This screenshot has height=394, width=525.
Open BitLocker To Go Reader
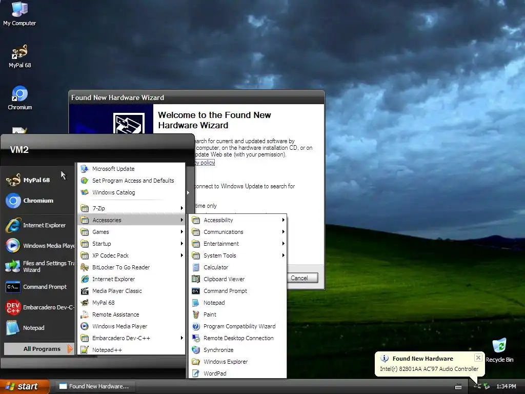tap(131, 267)
